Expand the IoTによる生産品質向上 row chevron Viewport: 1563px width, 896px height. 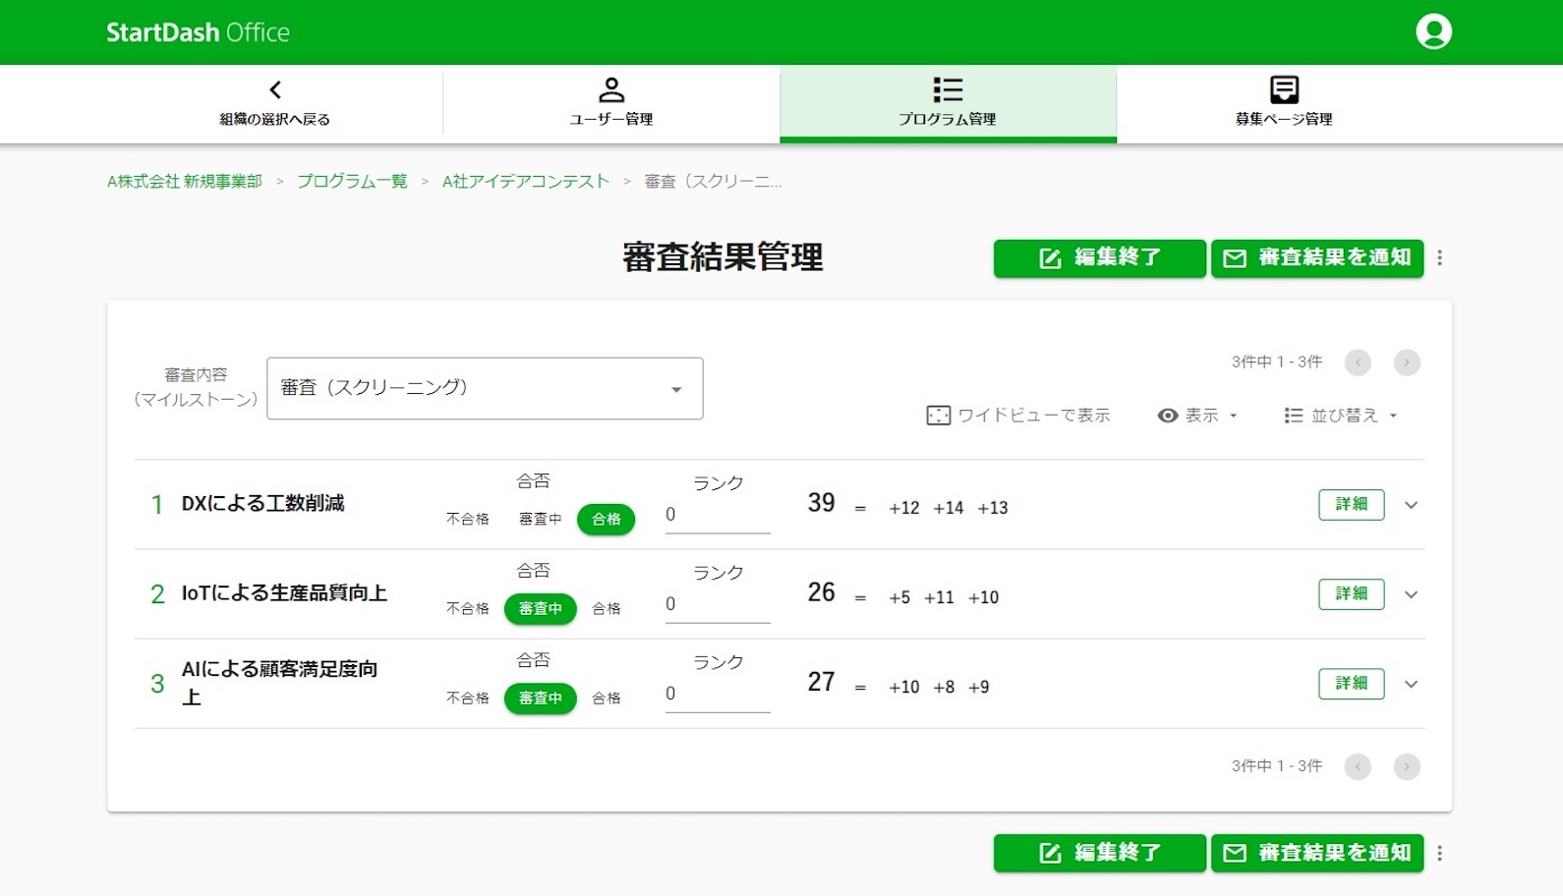click(x=1411, y=594)
